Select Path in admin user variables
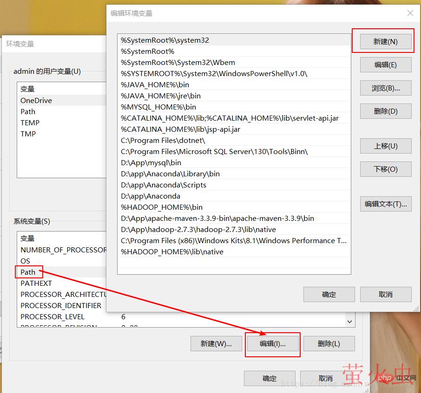Screen dimensions: 421x393 (62, 111)
